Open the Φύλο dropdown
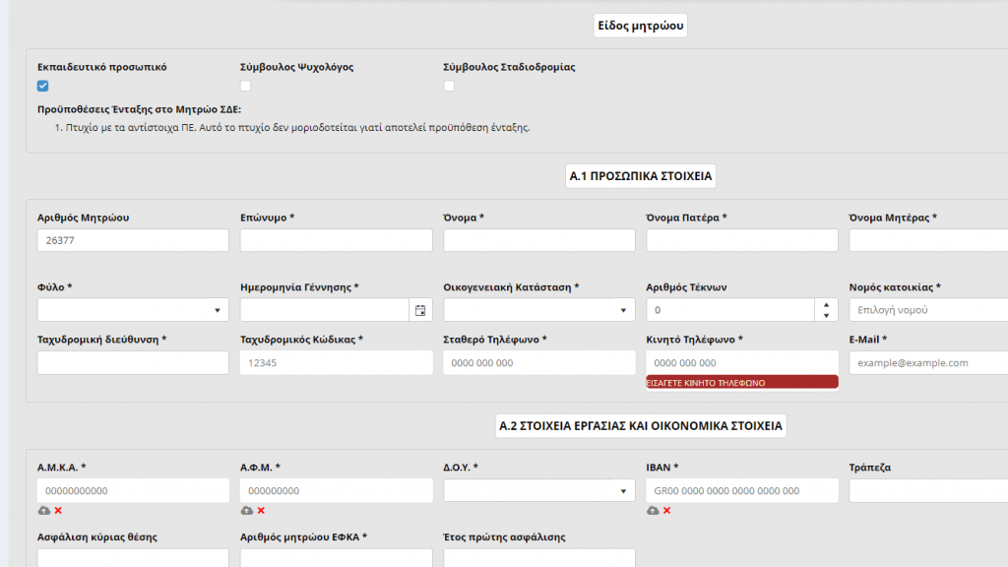1008x567 pixels. tap(133, 310)
